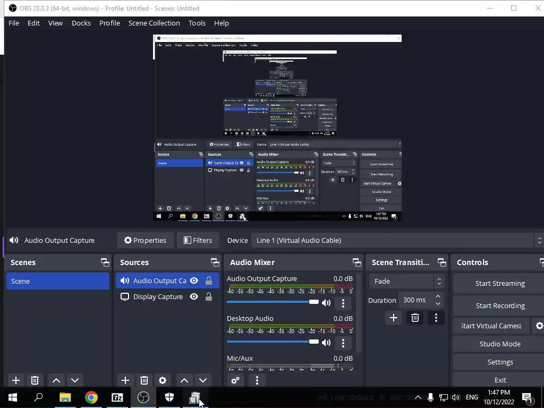Open File Explorer from taskbar
This screenshot has height=408, width=544.
pyautogui.click(x=65, y=397)
